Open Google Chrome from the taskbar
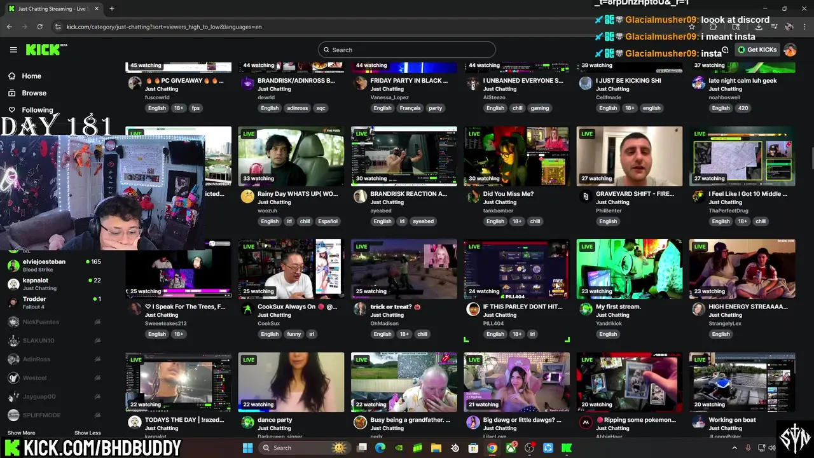 [492, 448]
